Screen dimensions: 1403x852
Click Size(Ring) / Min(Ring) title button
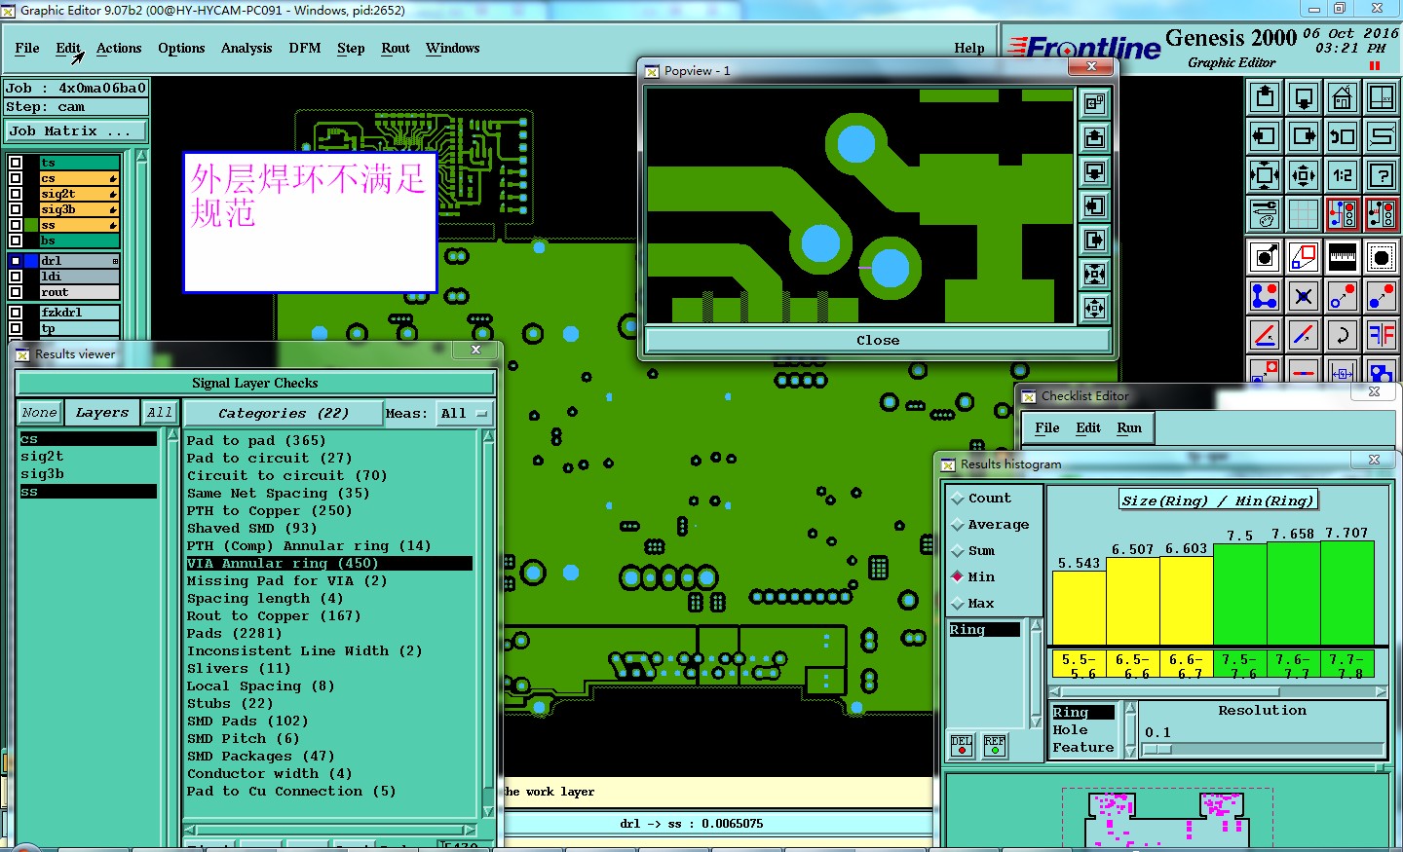1218,500
